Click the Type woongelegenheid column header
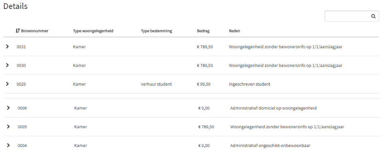The height and width of the screenshot is (158, 384). [x=93, y=31]
